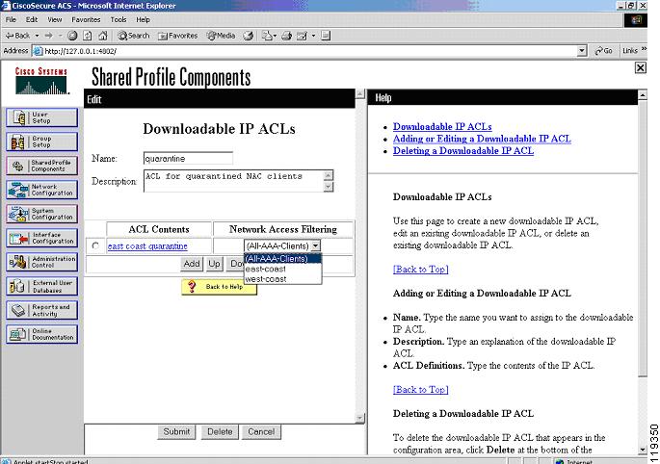The height and width of the screenshot is (464, 660).
Task: Open Interface Configuration
Action: coord(42,238)
